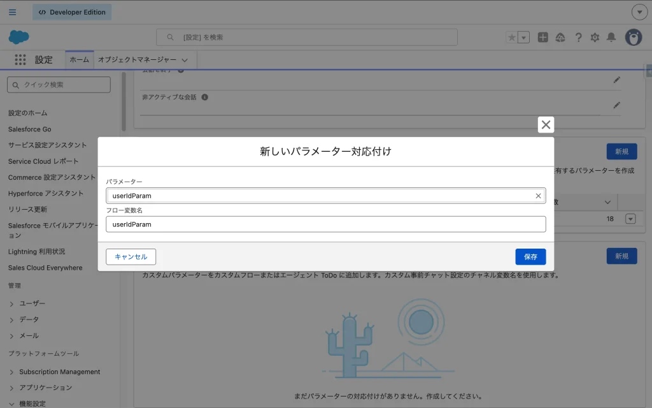The height and width of the screenshot is (408, 652).
Task: Click the Salesforce cloud logo
Action: pyautogui.click(x=19, y=37)
